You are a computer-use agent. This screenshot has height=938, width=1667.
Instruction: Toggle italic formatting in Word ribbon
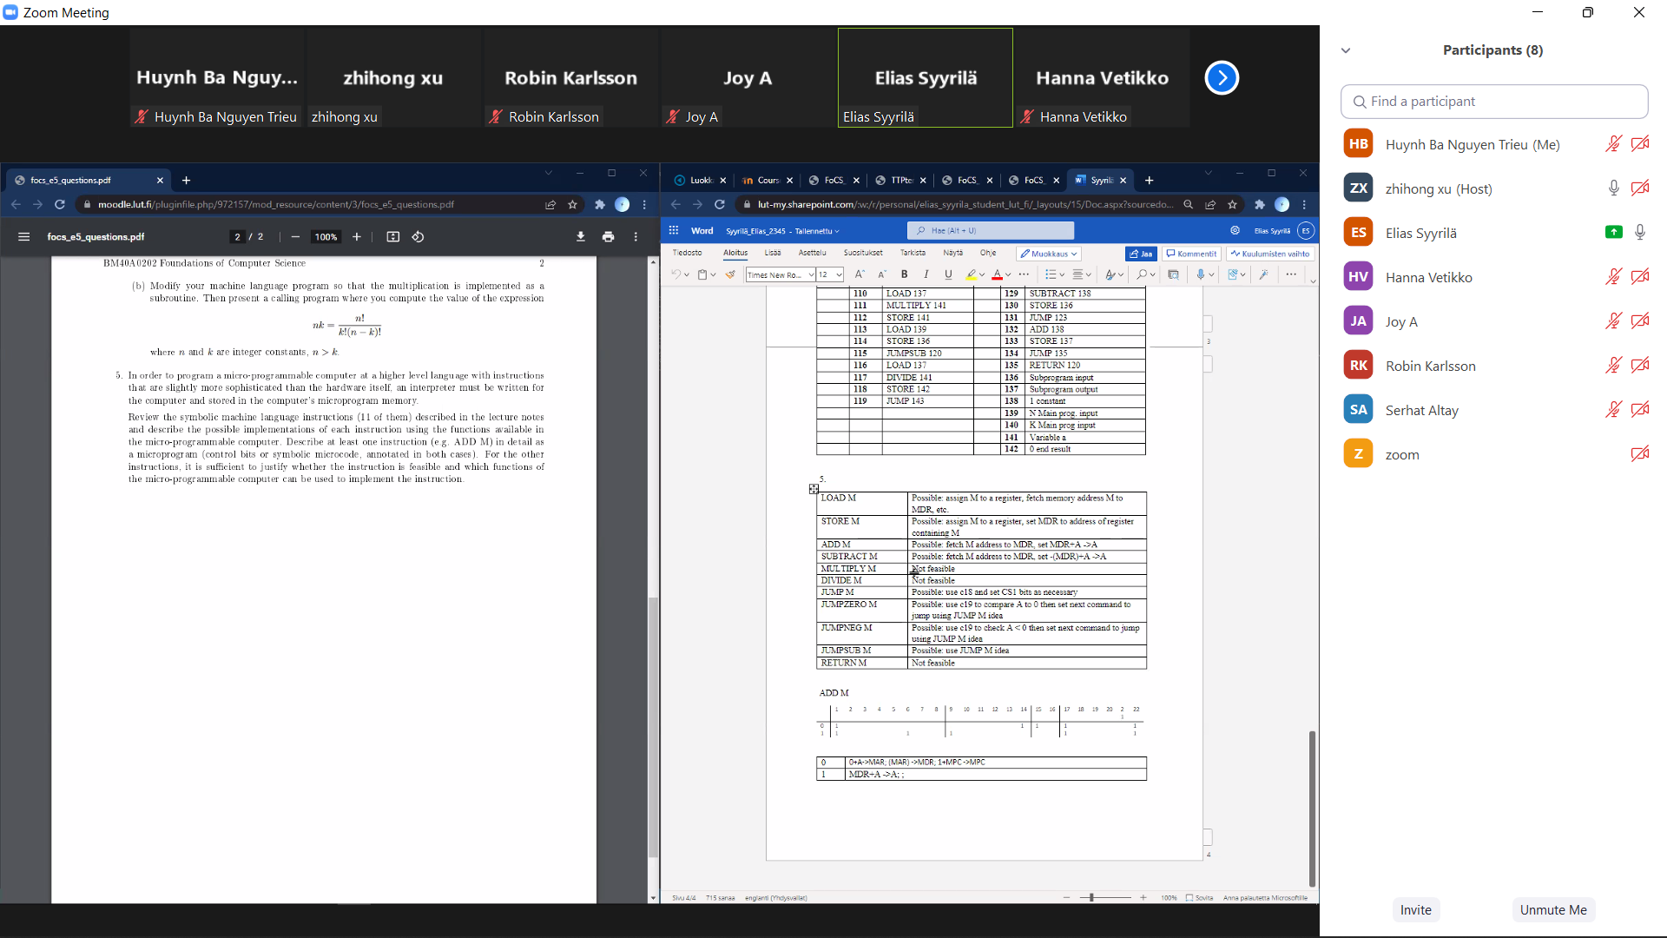click(926, 274)
